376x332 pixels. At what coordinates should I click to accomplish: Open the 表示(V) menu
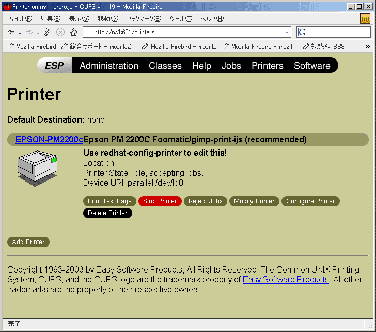79,19
